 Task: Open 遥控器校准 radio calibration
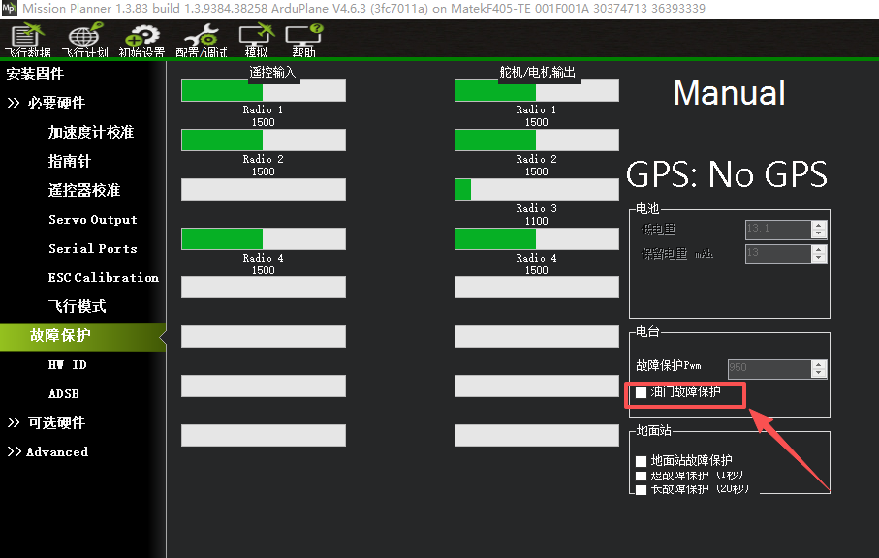pyautogui.click(x=84, y=191)
